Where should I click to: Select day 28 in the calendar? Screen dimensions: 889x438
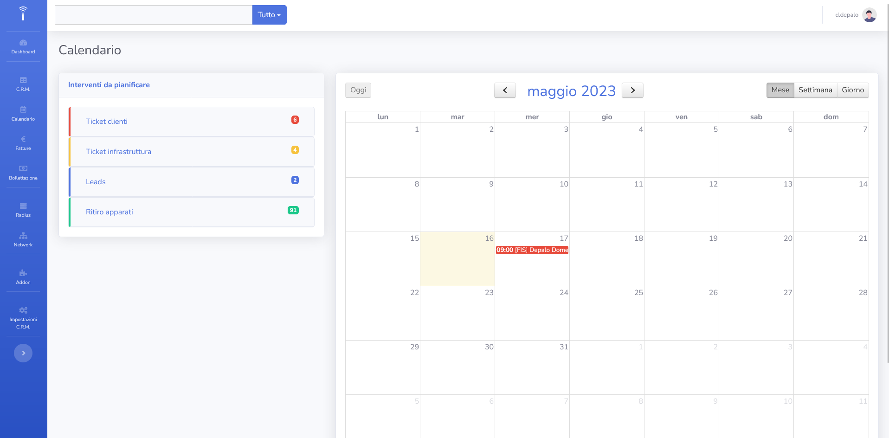tap(831, 313)
